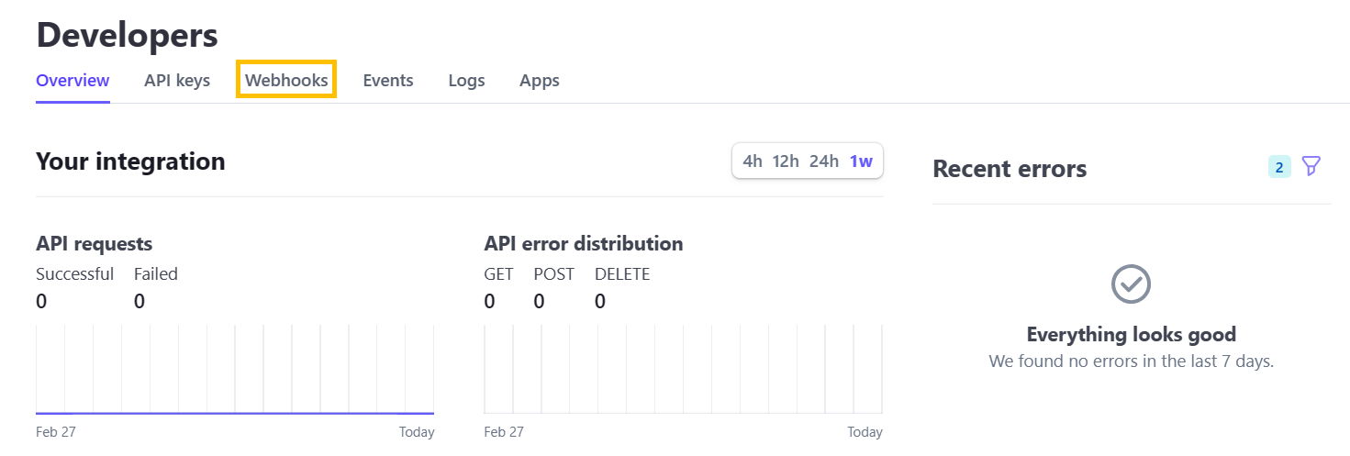This screenshot has height=456, width=1350.
Task: Open the Logs tab
Action: pos(466,81)
